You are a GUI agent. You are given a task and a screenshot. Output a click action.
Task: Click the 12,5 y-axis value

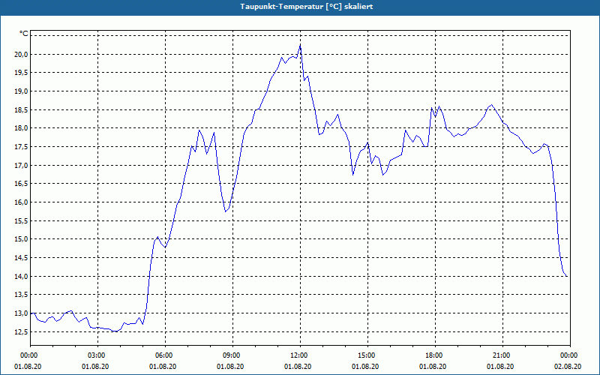point(22,331)
